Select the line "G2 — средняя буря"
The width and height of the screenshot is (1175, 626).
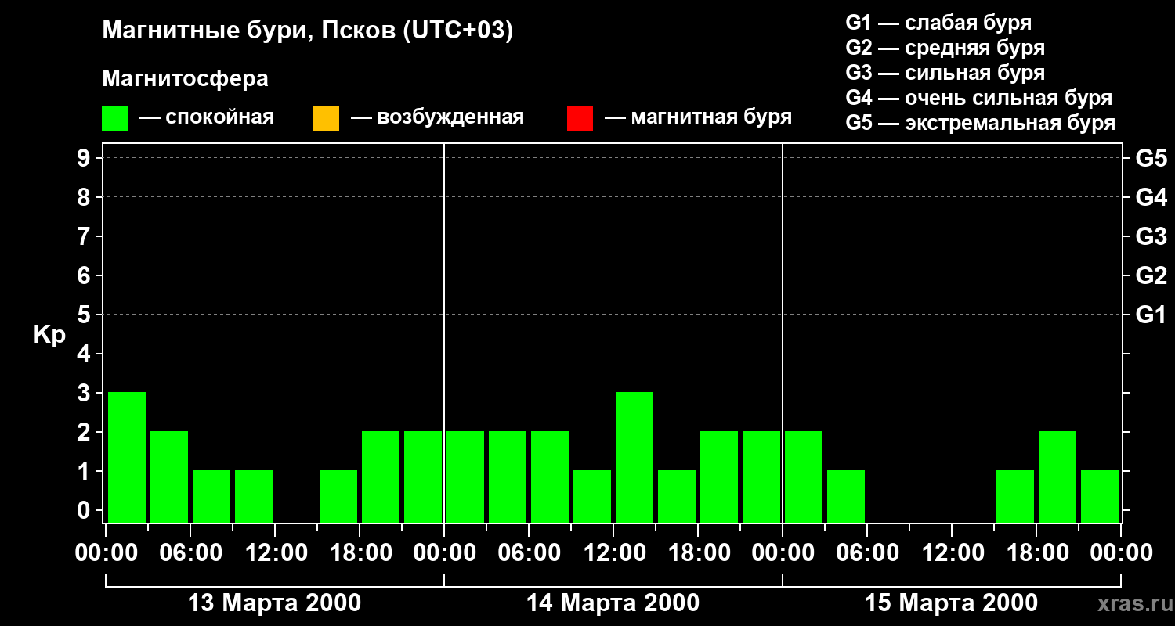[945, 48]
